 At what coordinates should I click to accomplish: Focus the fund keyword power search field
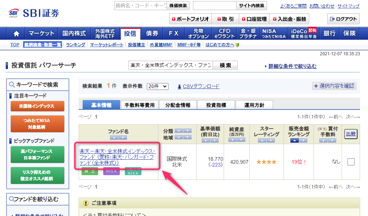click(x=171, y=65)
